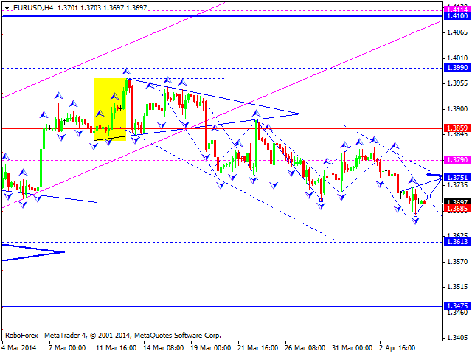Click the 1.4065 price scale value
The image size is (472, 354).
pos(457,32)
